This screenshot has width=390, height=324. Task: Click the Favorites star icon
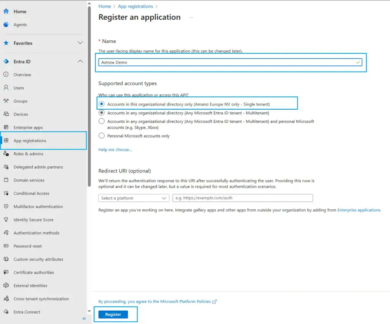pos(6,43)
